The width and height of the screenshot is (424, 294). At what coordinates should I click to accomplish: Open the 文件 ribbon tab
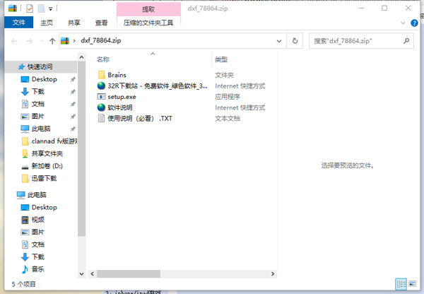click(18, 23)
